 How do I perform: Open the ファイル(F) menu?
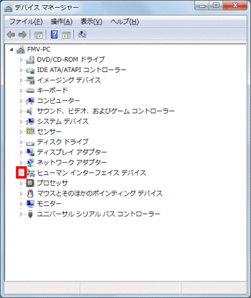coord(26,21)
